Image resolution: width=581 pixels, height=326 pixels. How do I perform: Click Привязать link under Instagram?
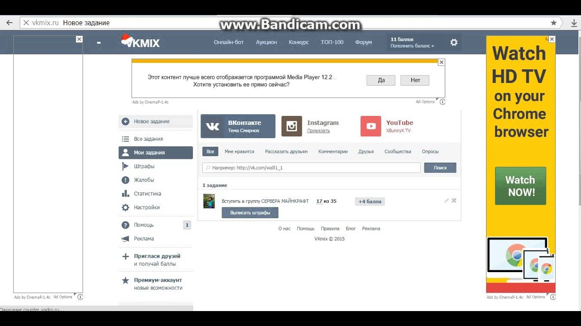[319, 131]
